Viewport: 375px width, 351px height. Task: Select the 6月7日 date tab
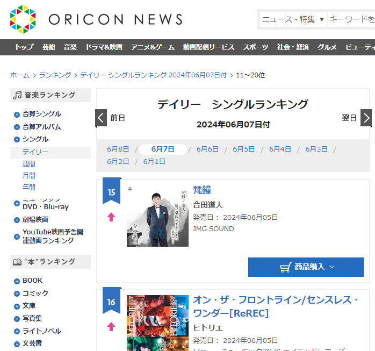(x=163, y=149)
